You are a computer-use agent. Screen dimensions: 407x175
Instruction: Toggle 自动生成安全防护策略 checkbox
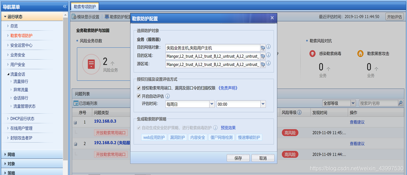pos(139,128)
